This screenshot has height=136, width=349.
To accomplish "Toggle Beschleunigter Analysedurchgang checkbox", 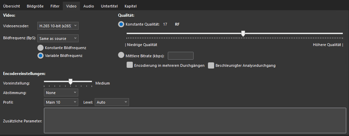I will [x=211, y=65].
